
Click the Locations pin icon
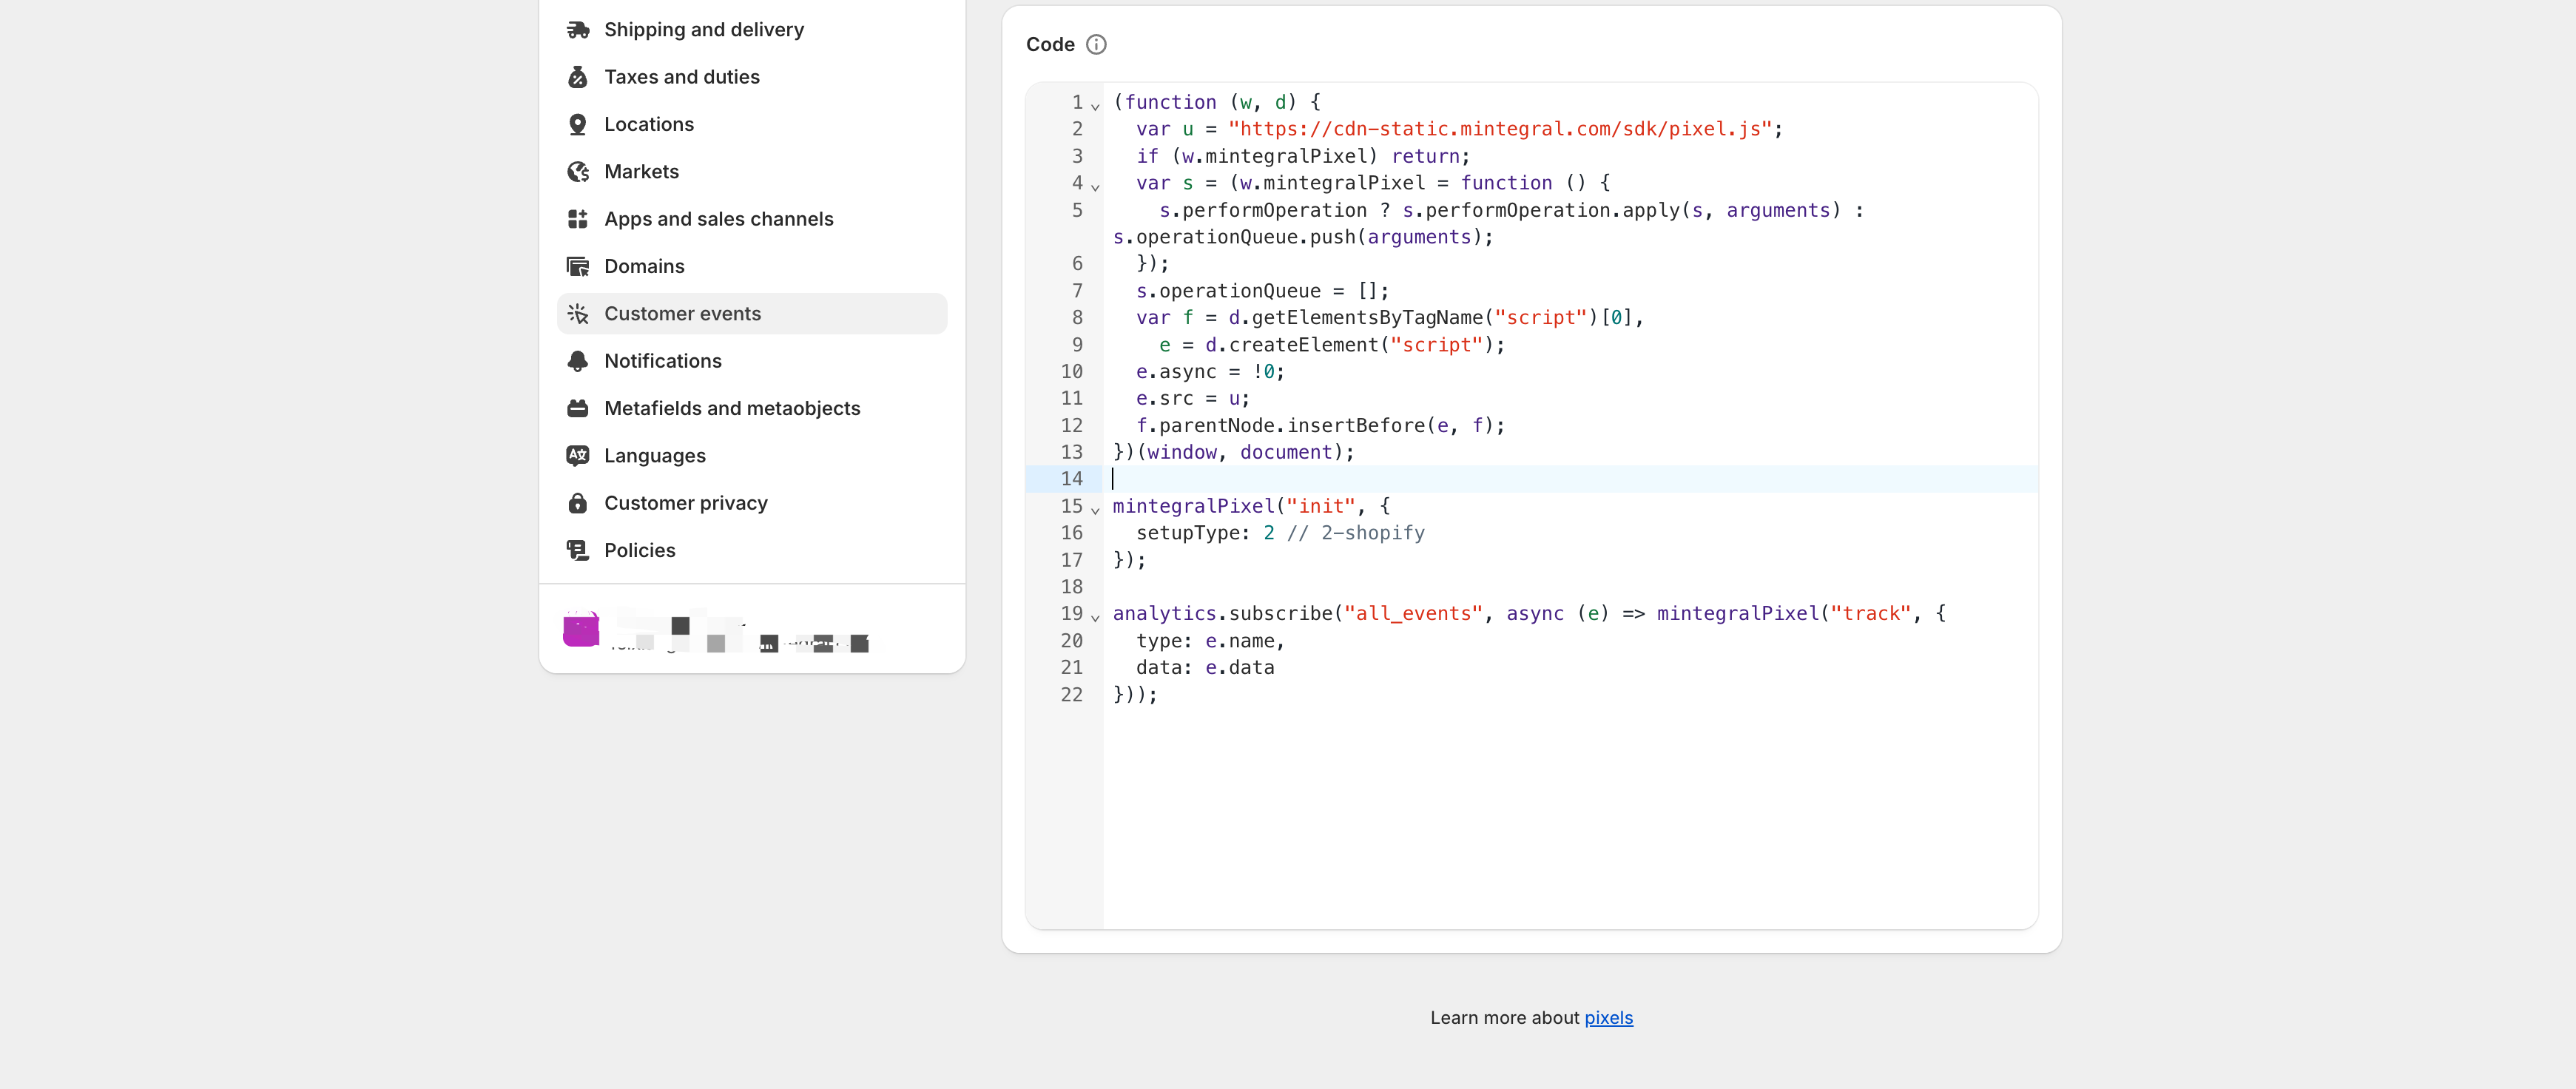click(x=579, y=124)
